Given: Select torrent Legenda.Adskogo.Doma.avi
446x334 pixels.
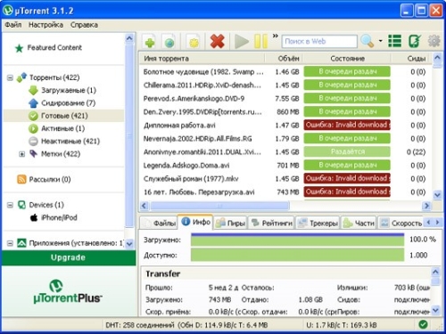Looking at the screenshot, I should (x=186, y=166).
